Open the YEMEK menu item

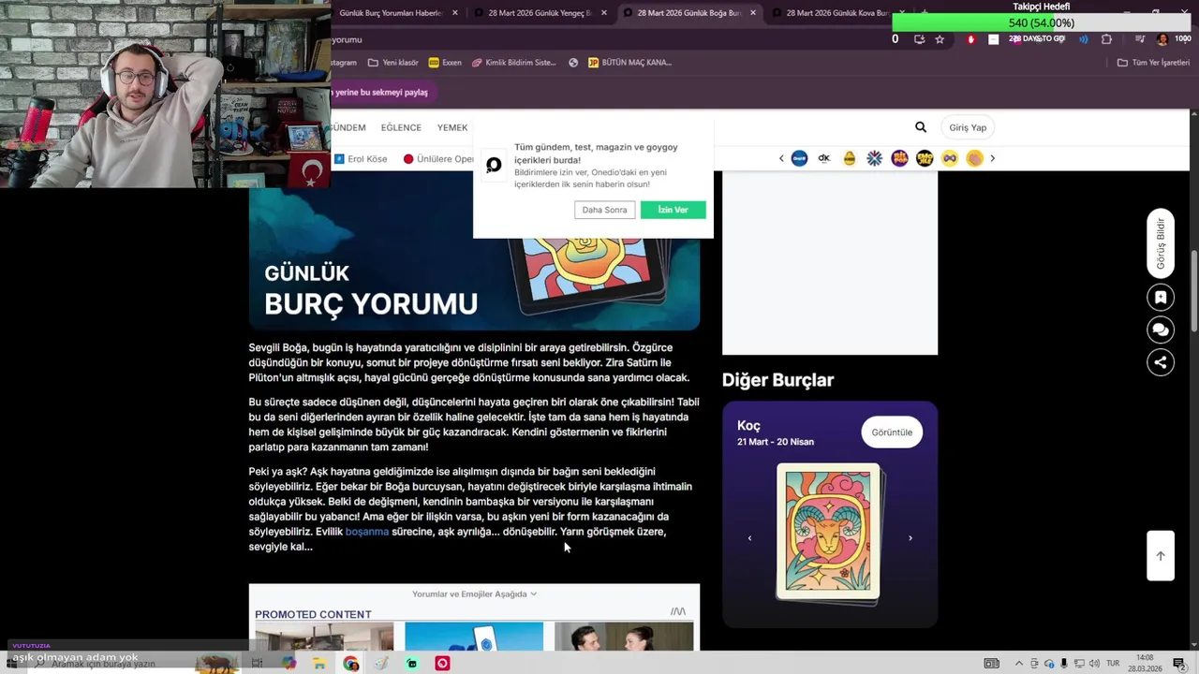[x=452, y=127]
